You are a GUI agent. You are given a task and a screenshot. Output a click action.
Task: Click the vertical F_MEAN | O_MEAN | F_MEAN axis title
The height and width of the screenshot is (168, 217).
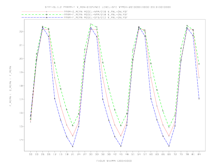coord(10,86)
